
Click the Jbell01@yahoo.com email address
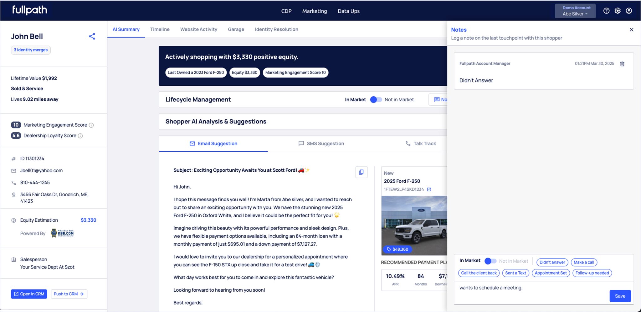click(x=42, y=171)
